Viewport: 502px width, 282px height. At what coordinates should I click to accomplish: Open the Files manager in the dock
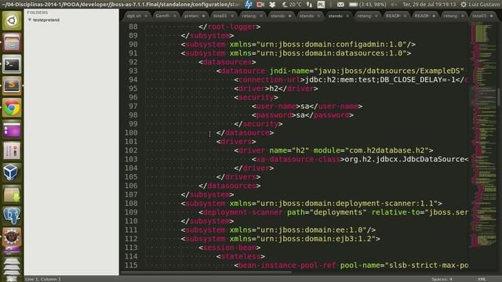pyautogui.click(x=12, y=42)
